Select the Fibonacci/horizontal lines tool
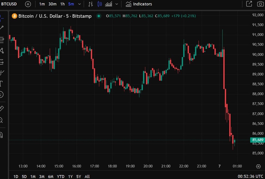The height and width of the screenshot is (179, 265). [2, 40]
